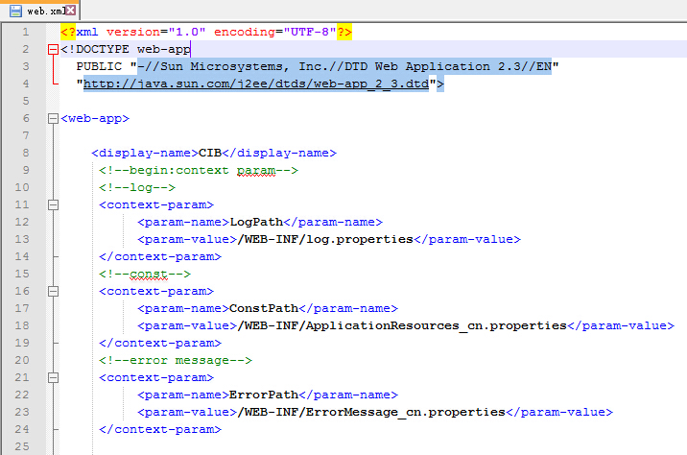
Task: Click the LogPath param-name value
Action: coord(256,222)
